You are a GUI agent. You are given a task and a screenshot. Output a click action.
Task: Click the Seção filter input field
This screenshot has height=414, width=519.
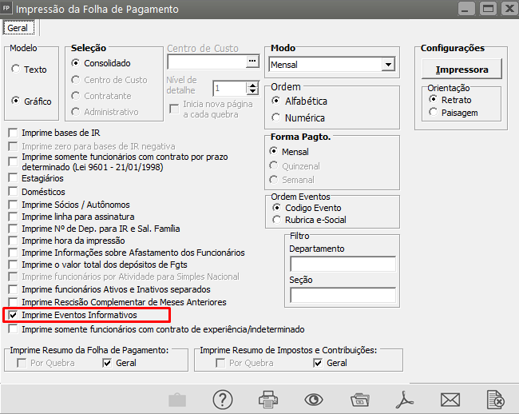[x=343, y=295]
